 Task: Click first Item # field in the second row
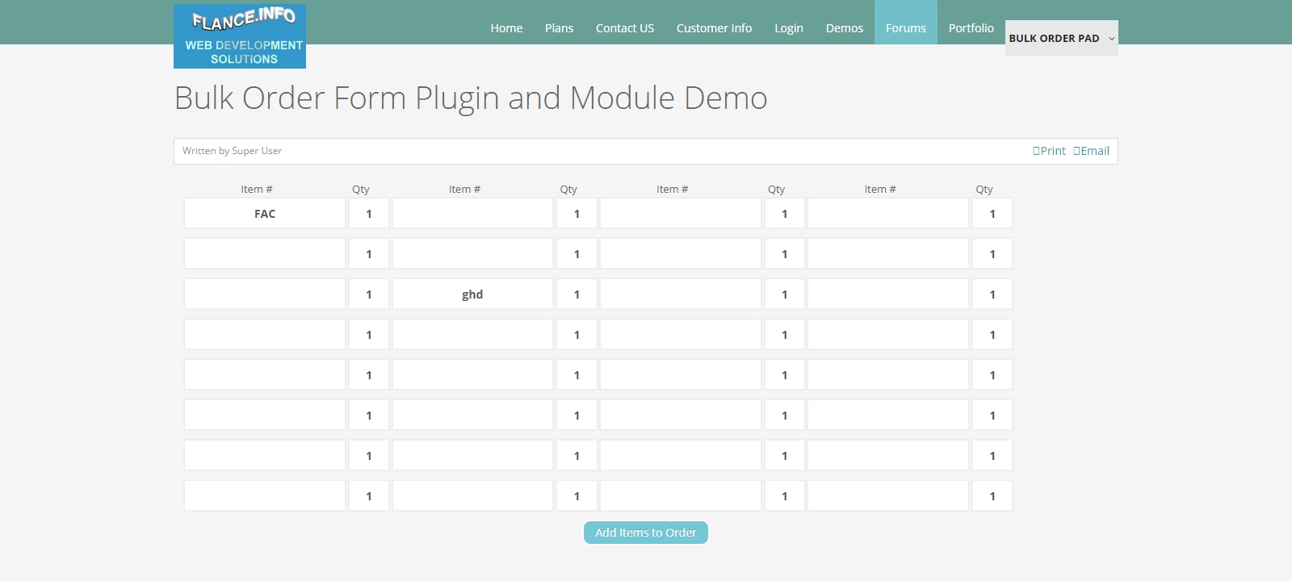265,254
